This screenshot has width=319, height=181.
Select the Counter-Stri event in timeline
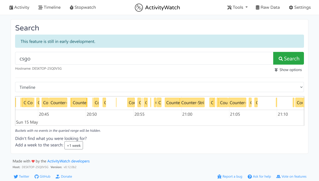(193, 102)
